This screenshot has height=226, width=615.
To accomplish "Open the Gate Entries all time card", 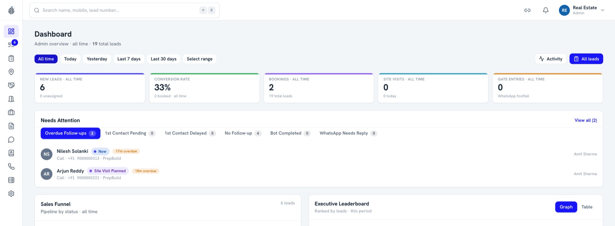I will [548, 88].
